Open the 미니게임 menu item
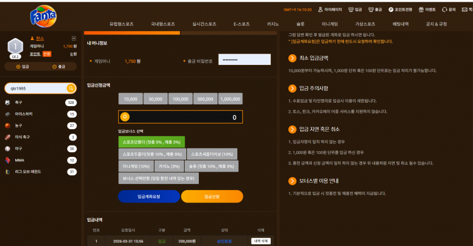473x246 pixels. pyautogui.click(x=330, y=24)
